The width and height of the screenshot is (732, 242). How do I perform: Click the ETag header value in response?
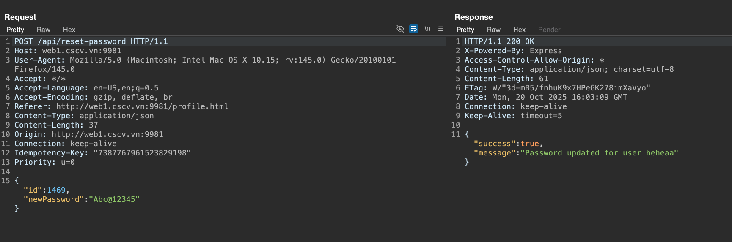[571, 88]
